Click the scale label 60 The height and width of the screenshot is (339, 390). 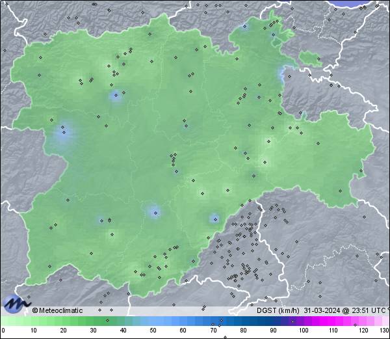[x=183, y=331]
